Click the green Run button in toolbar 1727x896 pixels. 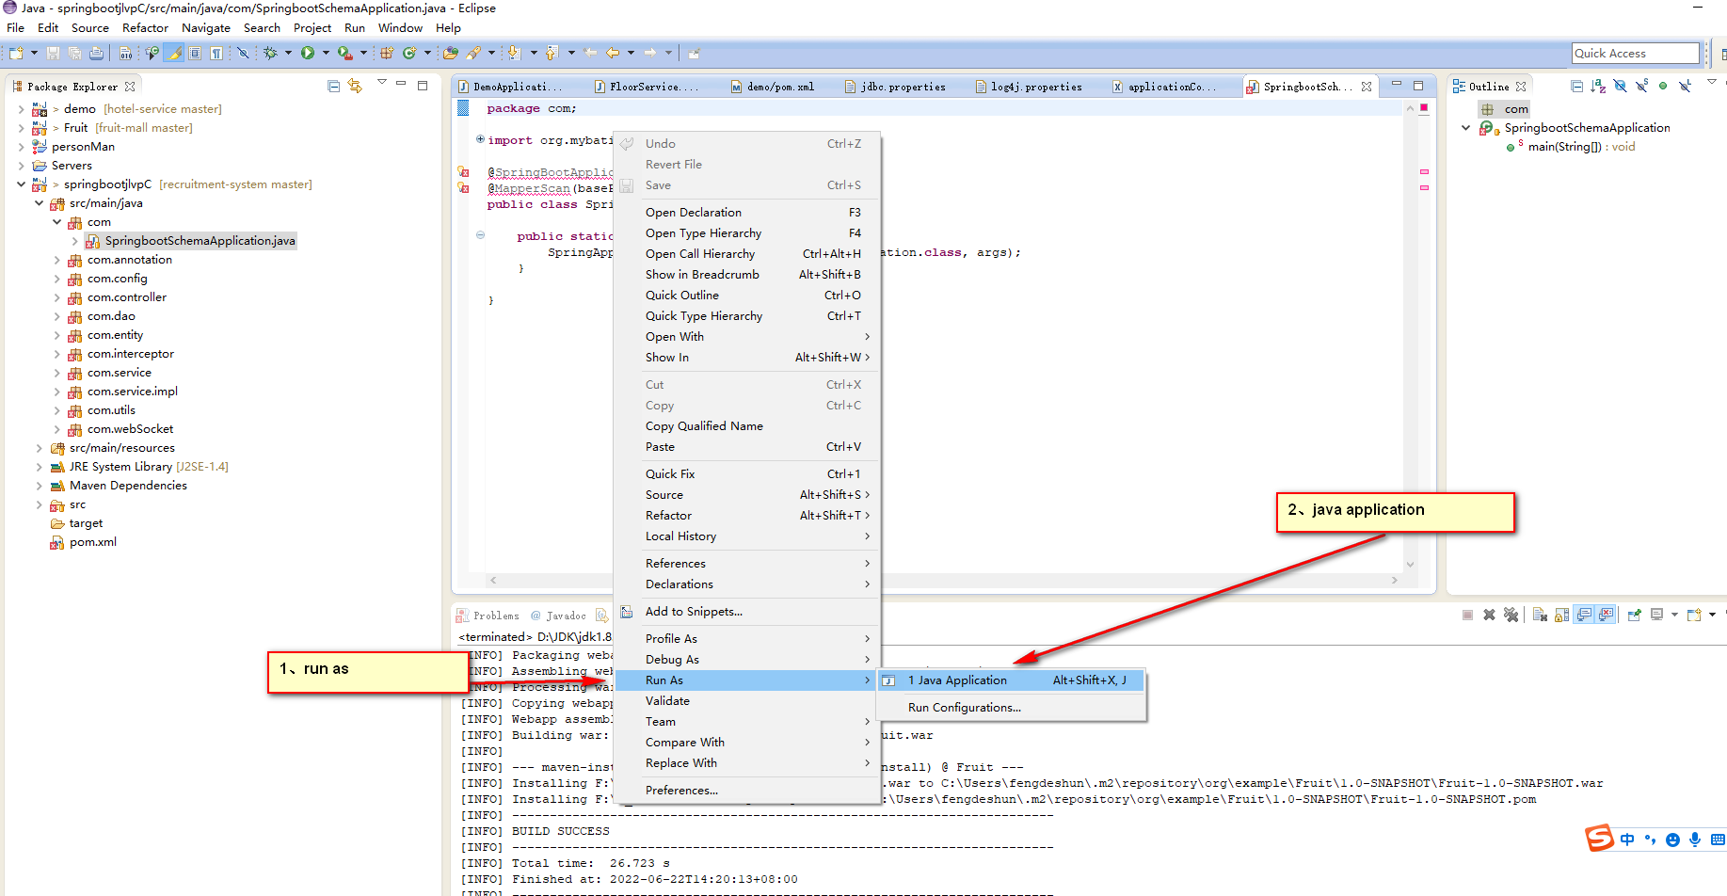click(x=308, y=53)
